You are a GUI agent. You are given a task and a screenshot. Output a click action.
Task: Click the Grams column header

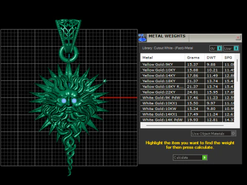(x=195, y=58)
